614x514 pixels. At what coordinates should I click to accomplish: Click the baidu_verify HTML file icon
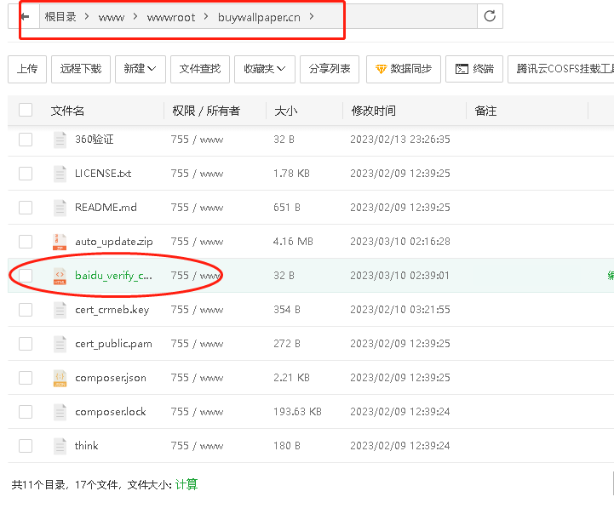[60, 276]
